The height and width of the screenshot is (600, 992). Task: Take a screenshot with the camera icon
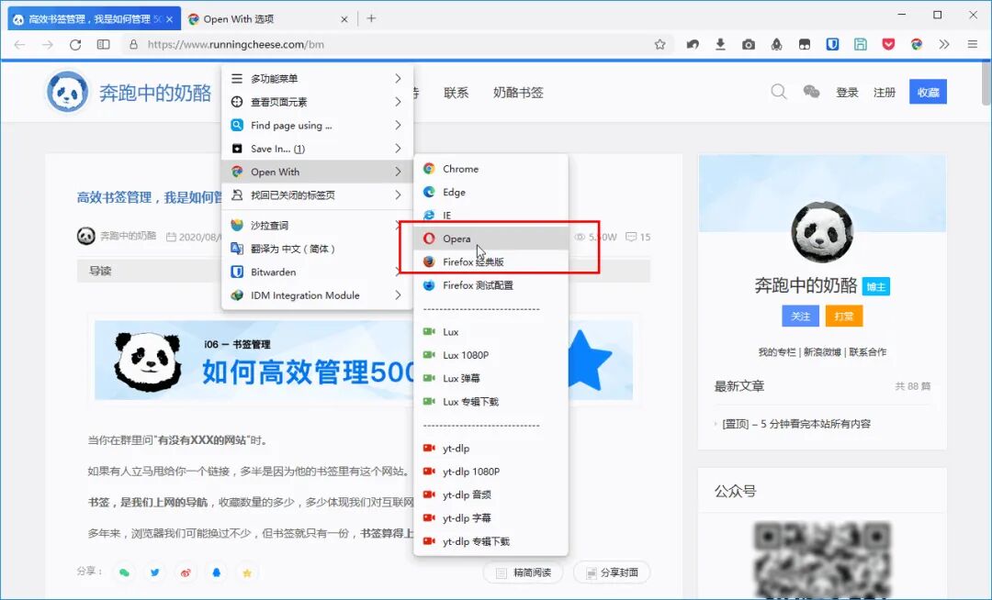point(749,44)
